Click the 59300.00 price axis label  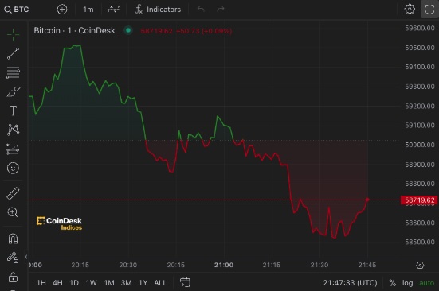420,87
